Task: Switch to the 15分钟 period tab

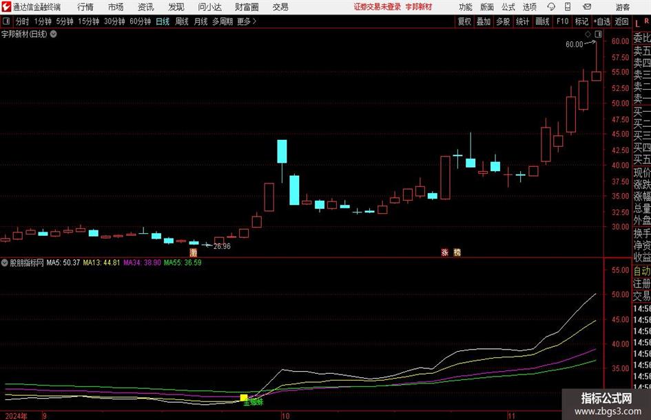Action: coord(89,21)
